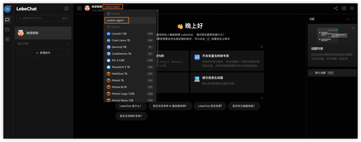The width and height of the screenshot is (361, 142).
Task: Click the laptop icon of 提交信息生成器
Action: (197, 79)
